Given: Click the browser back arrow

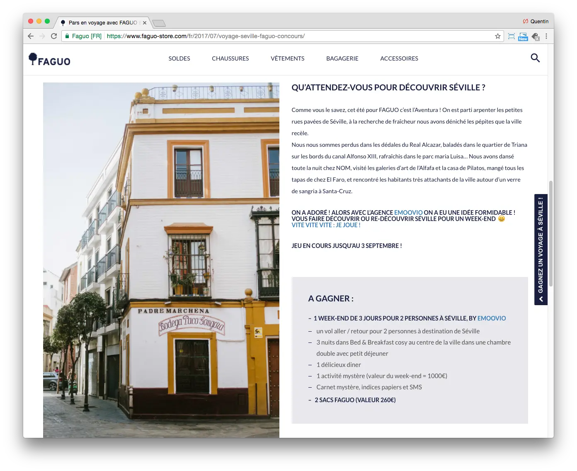Looking at the screenshot, I should click(31, 36).
